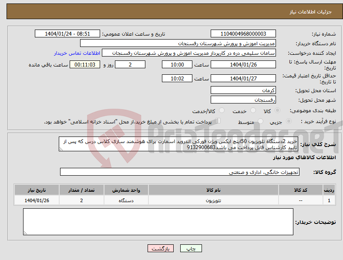Screen dimensions: 343x260
Task: Click the نام کالا column header
Action: point(213,190)
